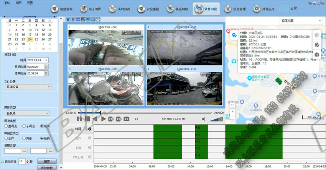Mute the playback speaker icon
Image resolution: width=326 pixels, height=170 pixels.
[204, 119]
